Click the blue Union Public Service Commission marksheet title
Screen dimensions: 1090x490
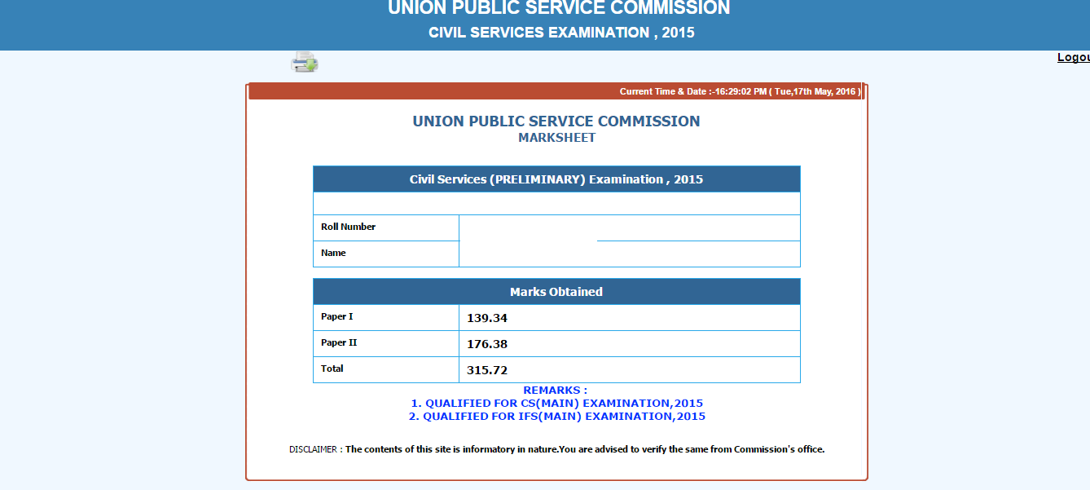point(556,121)
